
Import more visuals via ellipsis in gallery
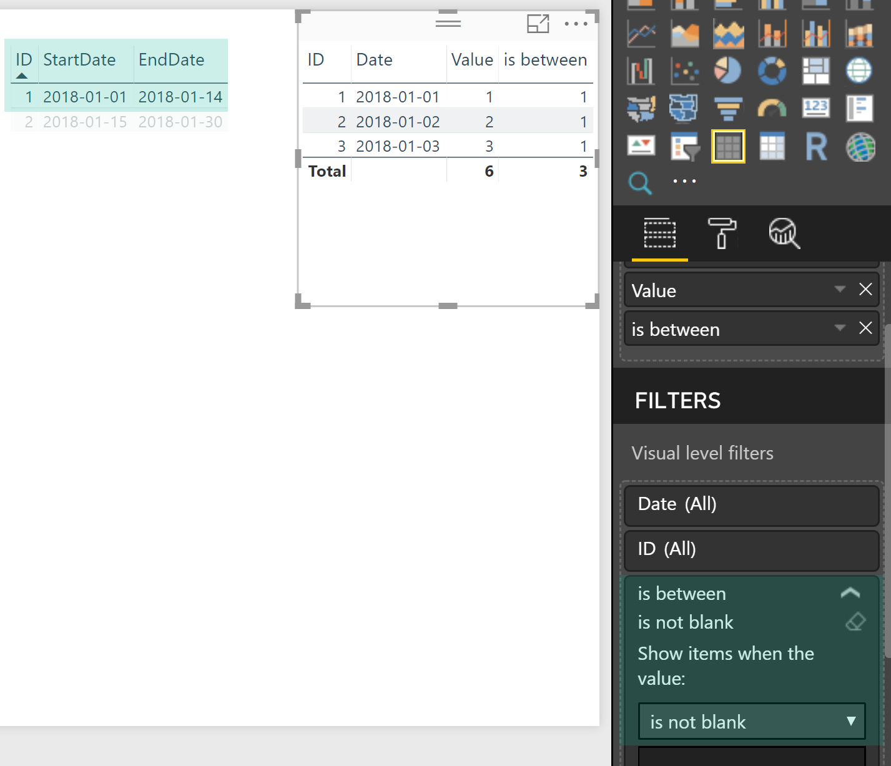point(684,182)
